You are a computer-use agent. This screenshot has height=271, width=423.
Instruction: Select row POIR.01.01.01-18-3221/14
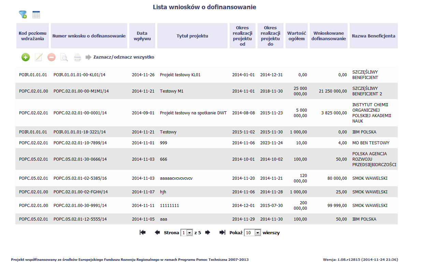click(206, 132)
